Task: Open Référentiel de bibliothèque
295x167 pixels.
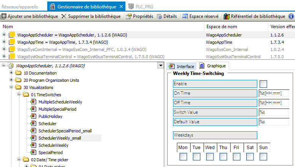Action: (227, 16)
